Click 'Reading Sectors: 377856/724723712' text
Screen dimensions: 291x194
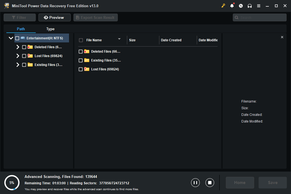[99, 183]
